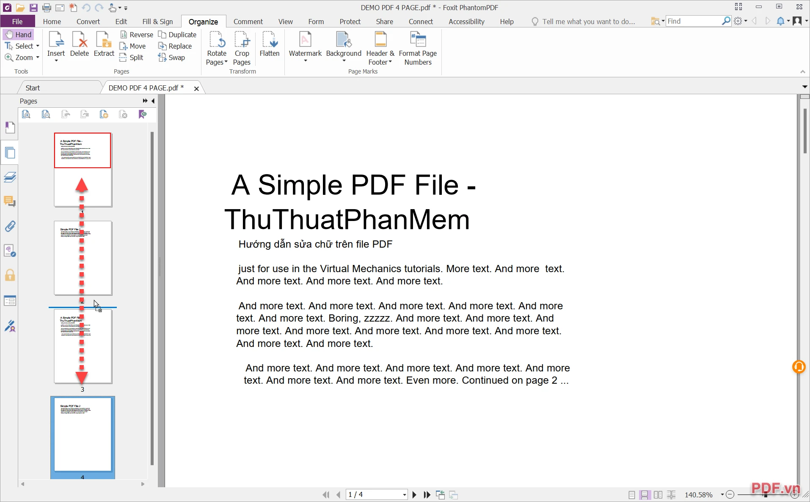The image size is (810, 502).
Task: Open the Bookmarks panel in the left sidebar
Action: (x=10, y=128)
